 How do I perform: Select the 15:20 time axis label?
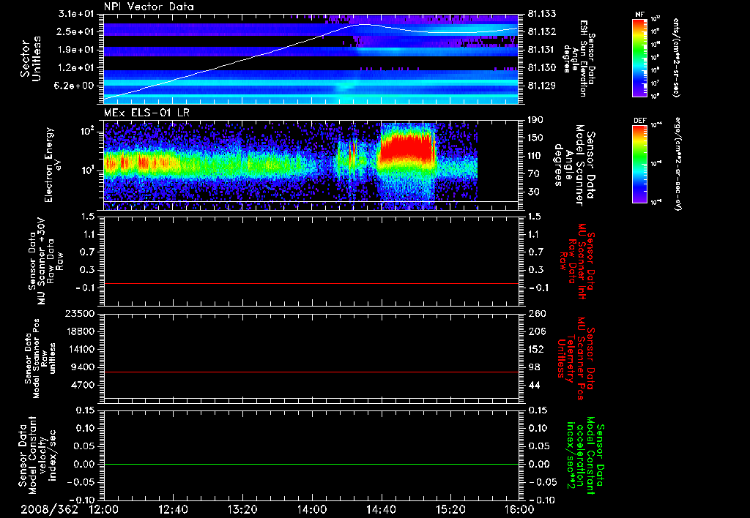[450, 509]
